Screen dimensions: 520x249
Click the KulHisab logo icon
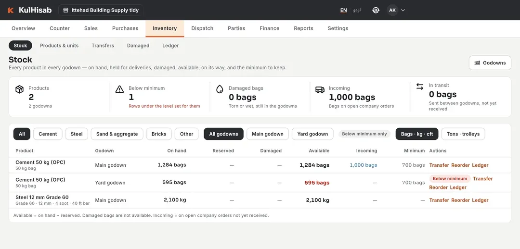(x=11, y=10)
